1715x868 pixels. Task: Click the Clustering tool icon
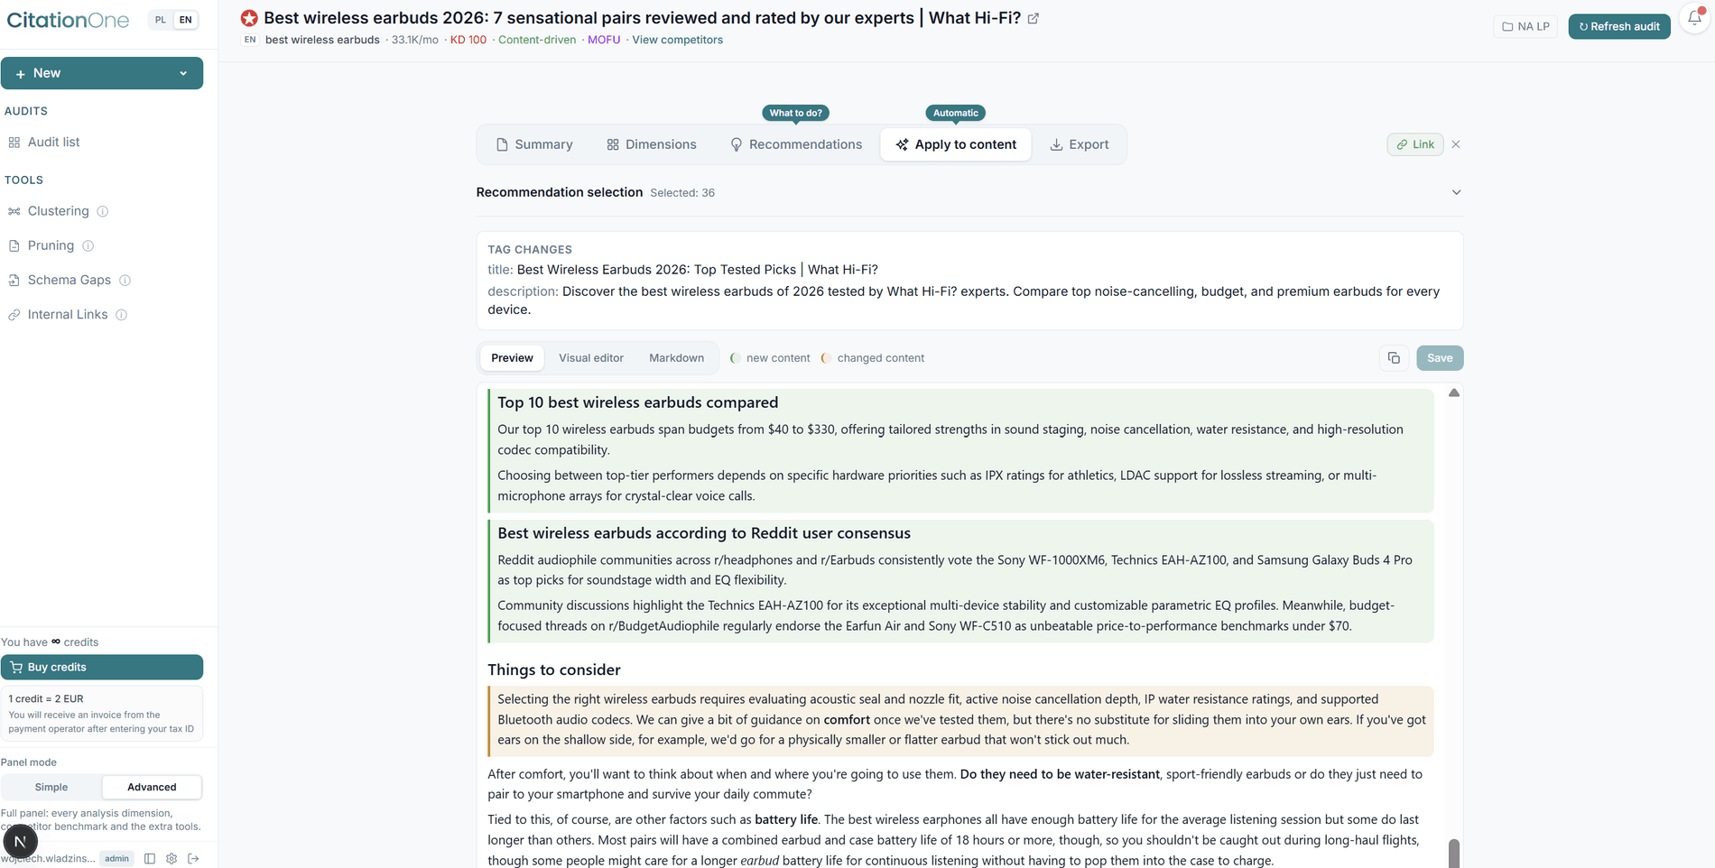click(14, 211)
